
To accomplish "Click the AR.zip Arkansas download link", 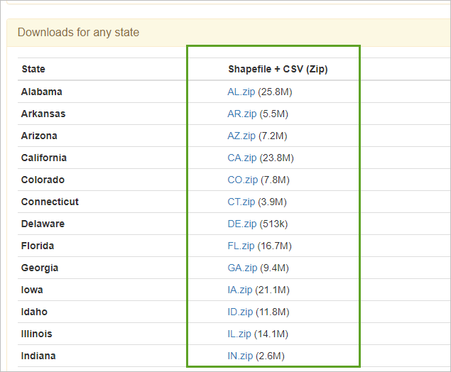I will click(x=241, y=114).
